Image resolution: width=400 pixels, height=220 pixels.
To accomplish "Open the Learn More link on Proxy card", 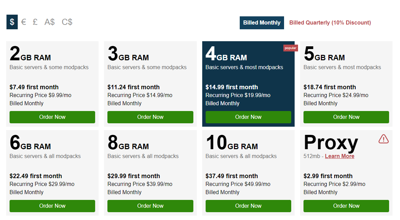I will point(339,156).
